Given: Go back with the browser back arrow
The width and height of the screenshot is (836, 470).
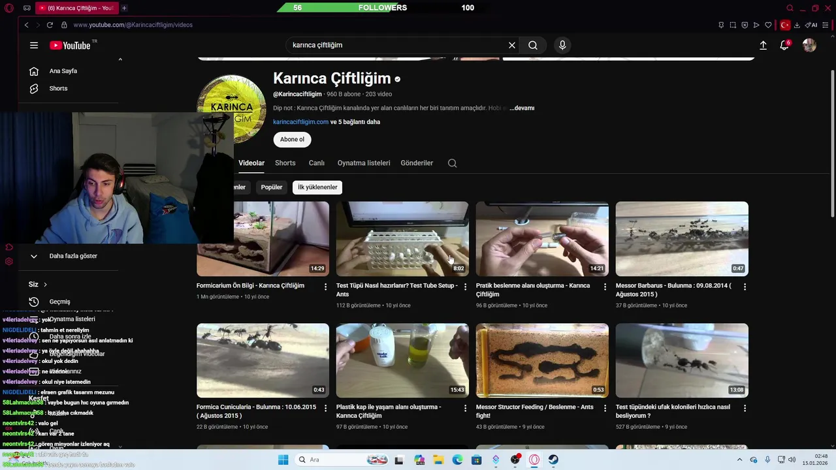Looking at the screenshot, I should point(26,25).
